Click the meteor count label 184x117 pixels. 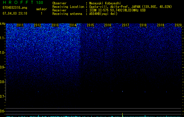click(x=42, y=9)
